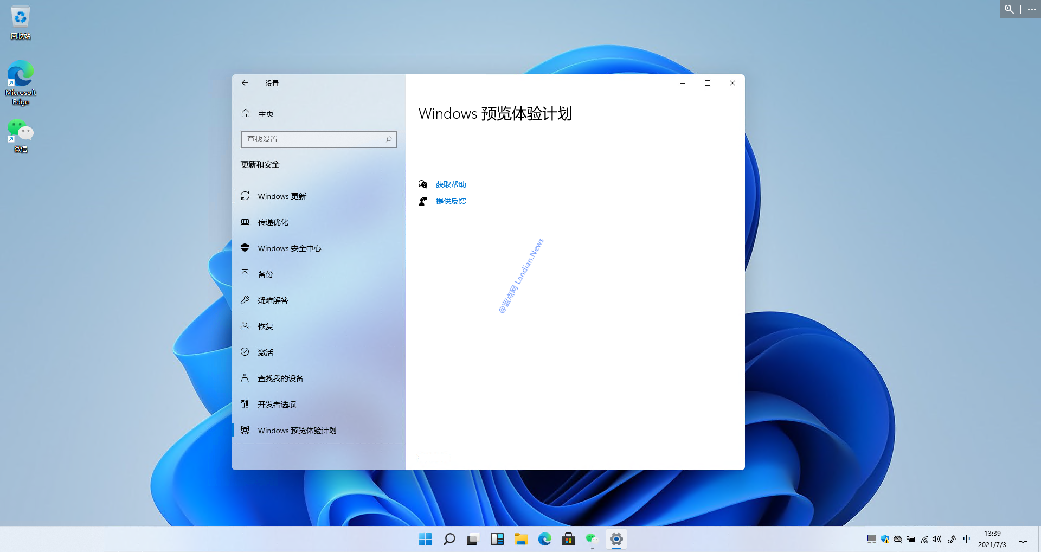The height and width of the screenshot is (552, 1041).
Task: Open Microsoft Store from the taskbar
Action: [568, 539]
